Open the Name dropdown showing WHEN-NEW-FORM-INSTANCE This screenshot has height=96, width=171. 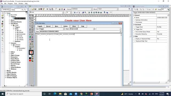tap(120, 31)
